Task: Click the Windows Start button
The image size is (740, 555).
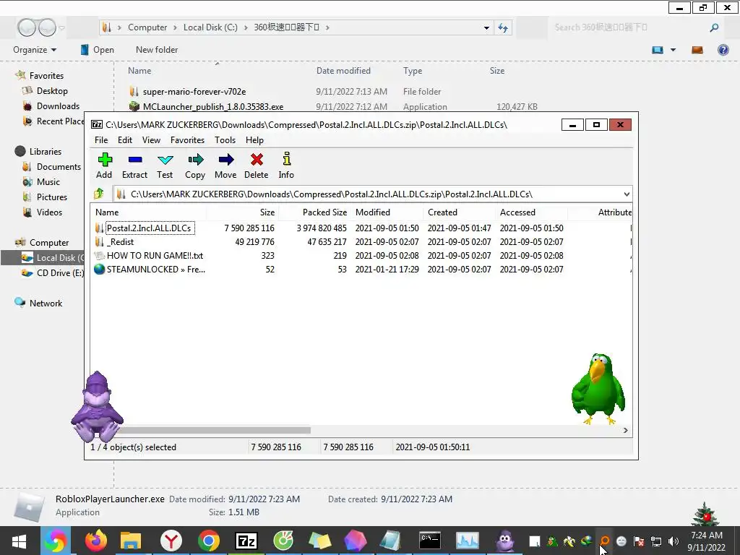Action: [20, 541]
